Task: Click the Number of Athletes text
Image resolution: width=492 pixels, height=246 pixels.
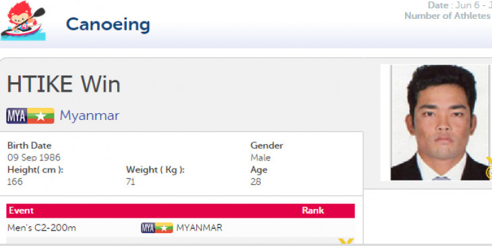Action: 448,16
